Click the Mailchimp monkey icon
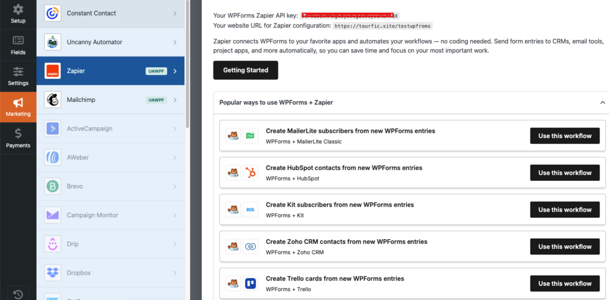 (53, 100)
